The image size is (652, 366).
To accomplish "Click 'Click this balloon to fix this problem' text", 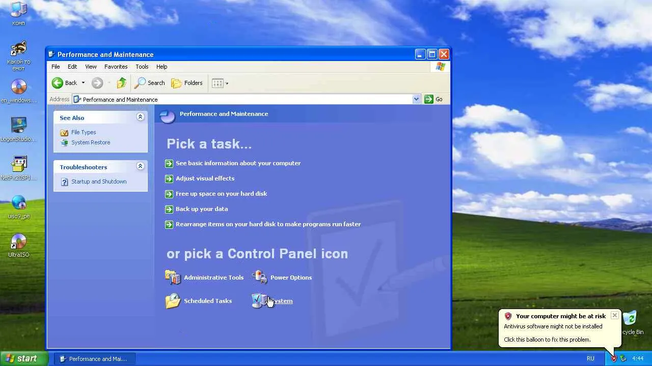I will coord(547,340).
